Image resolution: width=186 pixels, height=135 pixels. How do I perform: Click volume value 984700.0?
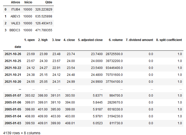tap(116, 96)
